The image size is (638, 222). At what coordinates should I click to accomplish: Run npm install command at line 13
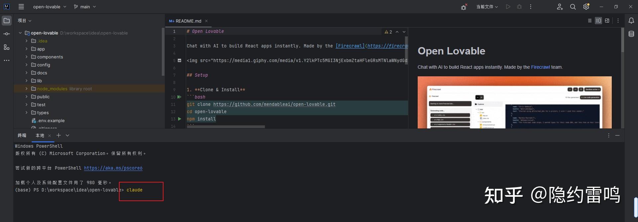tap(179, 119)
